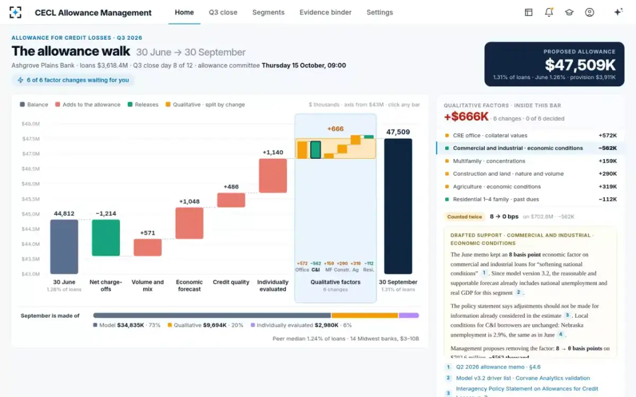
Task: Click the dark 30 September balance bar
Action: click(398, 206)
